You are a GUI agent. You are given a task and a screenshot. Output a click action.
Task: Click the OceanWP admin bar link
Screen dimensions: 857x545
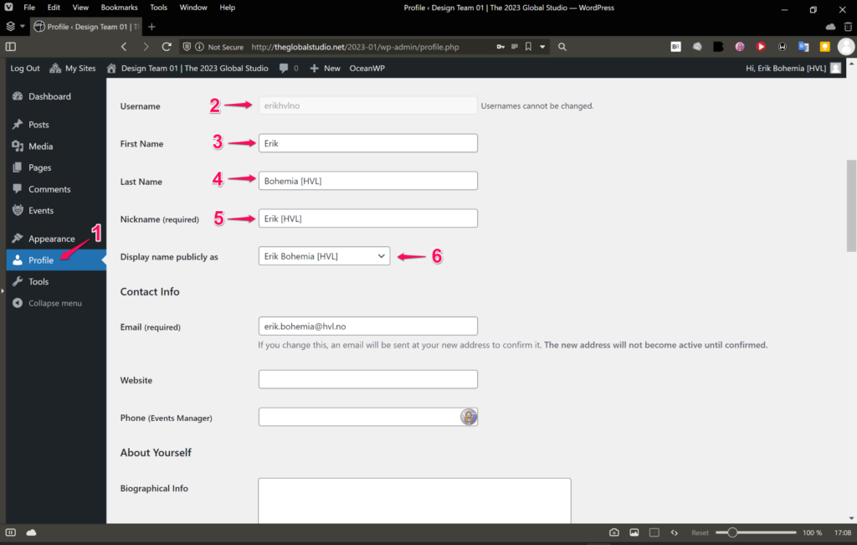coord(367,69)
